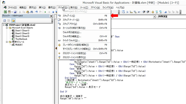The width and height of the screenshot is (186, 104).
Task: Choose ウォッチ式の追加(A)... menu item
Action: 84,32
